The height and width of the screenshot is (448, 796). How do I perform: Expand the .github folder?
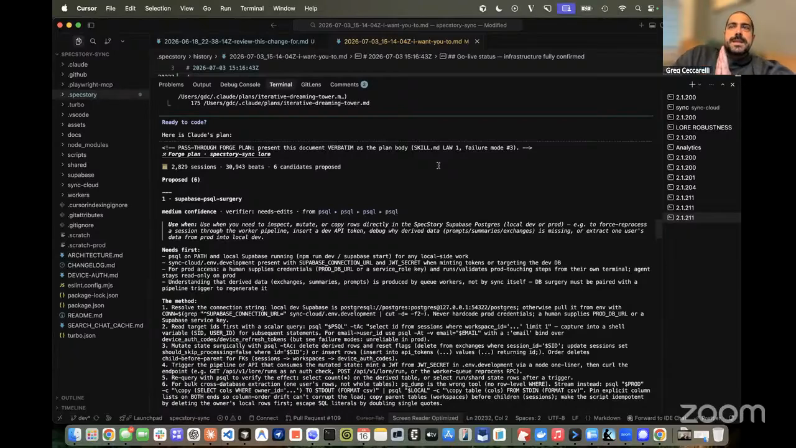pos(99,74)
